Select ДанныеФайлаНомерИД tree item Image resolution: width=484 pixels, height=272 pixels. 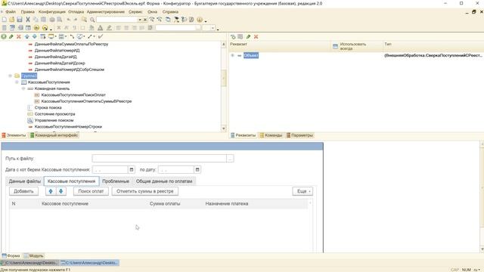coord(57,51)
